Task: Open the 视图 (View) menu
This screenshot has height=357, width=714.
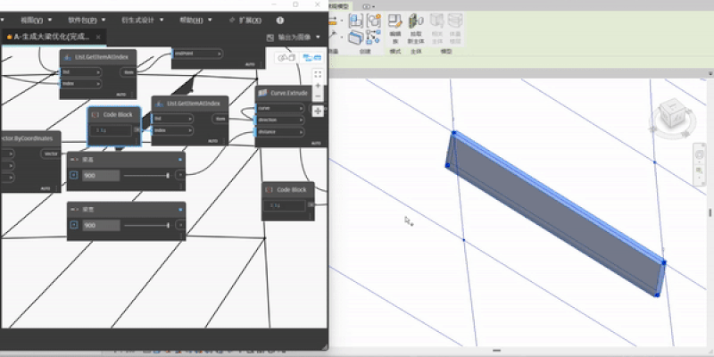Action: 31,20
